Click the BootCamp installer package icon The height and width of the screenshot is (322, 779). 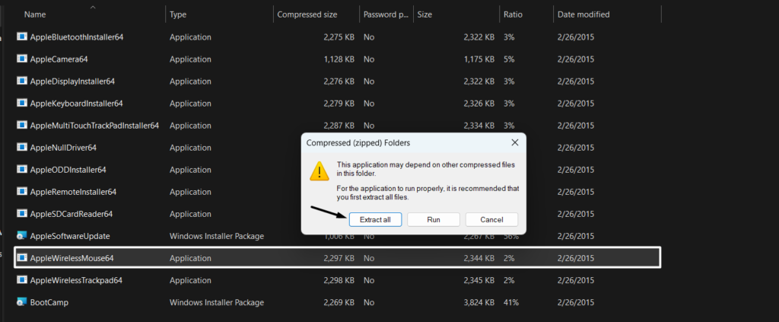[22, 302]
